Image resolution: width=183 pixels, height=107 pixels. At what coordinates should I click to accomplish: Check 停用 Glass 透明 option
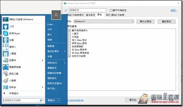click(x=69, y=43)
